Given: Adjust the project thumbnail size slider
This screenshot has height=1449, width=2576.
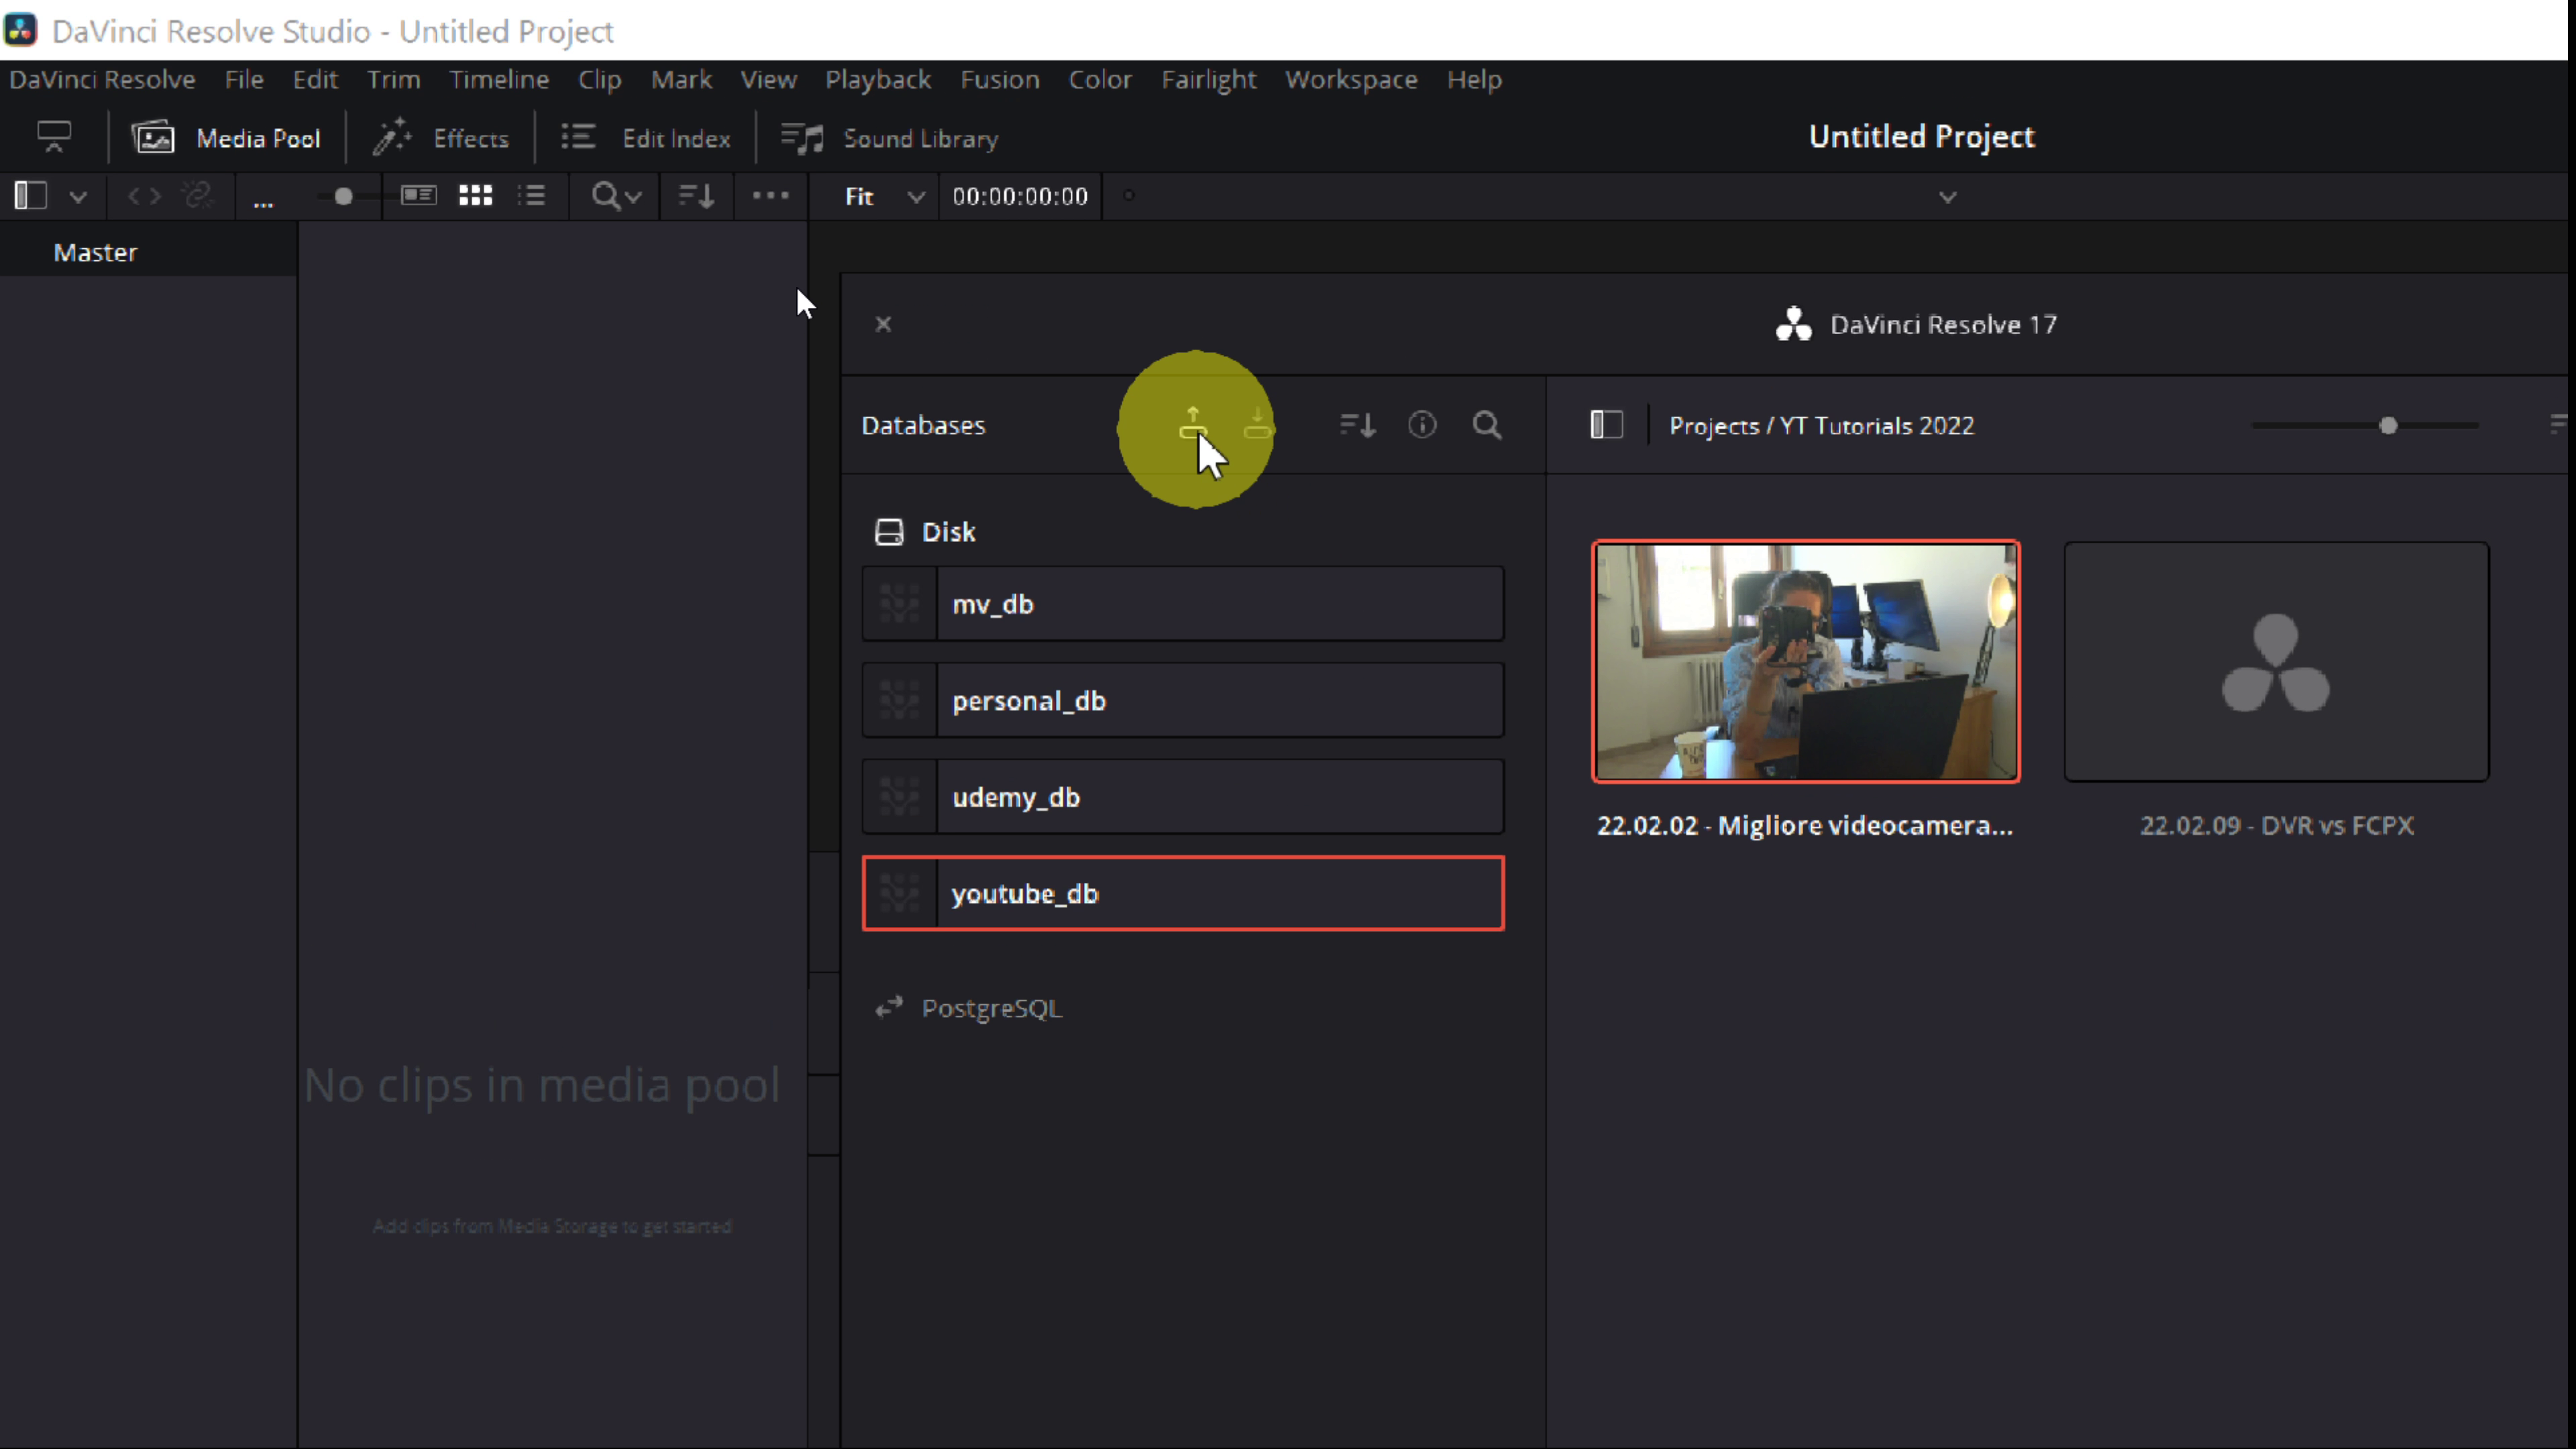Looking at the screenshot, I should [2388, 426].
